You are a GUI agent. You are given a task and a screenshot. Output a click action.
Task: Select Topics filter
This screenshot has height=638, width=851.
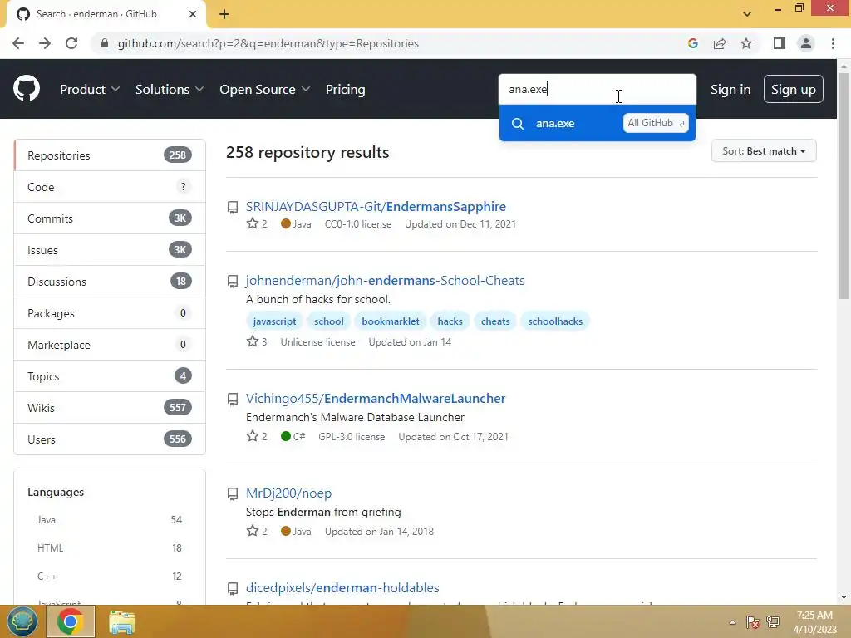(110, 376)
